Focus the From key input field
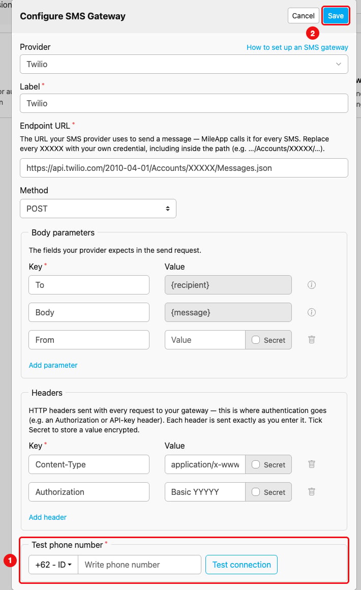Screen dimensions: 361x590 tap(89, 340)
